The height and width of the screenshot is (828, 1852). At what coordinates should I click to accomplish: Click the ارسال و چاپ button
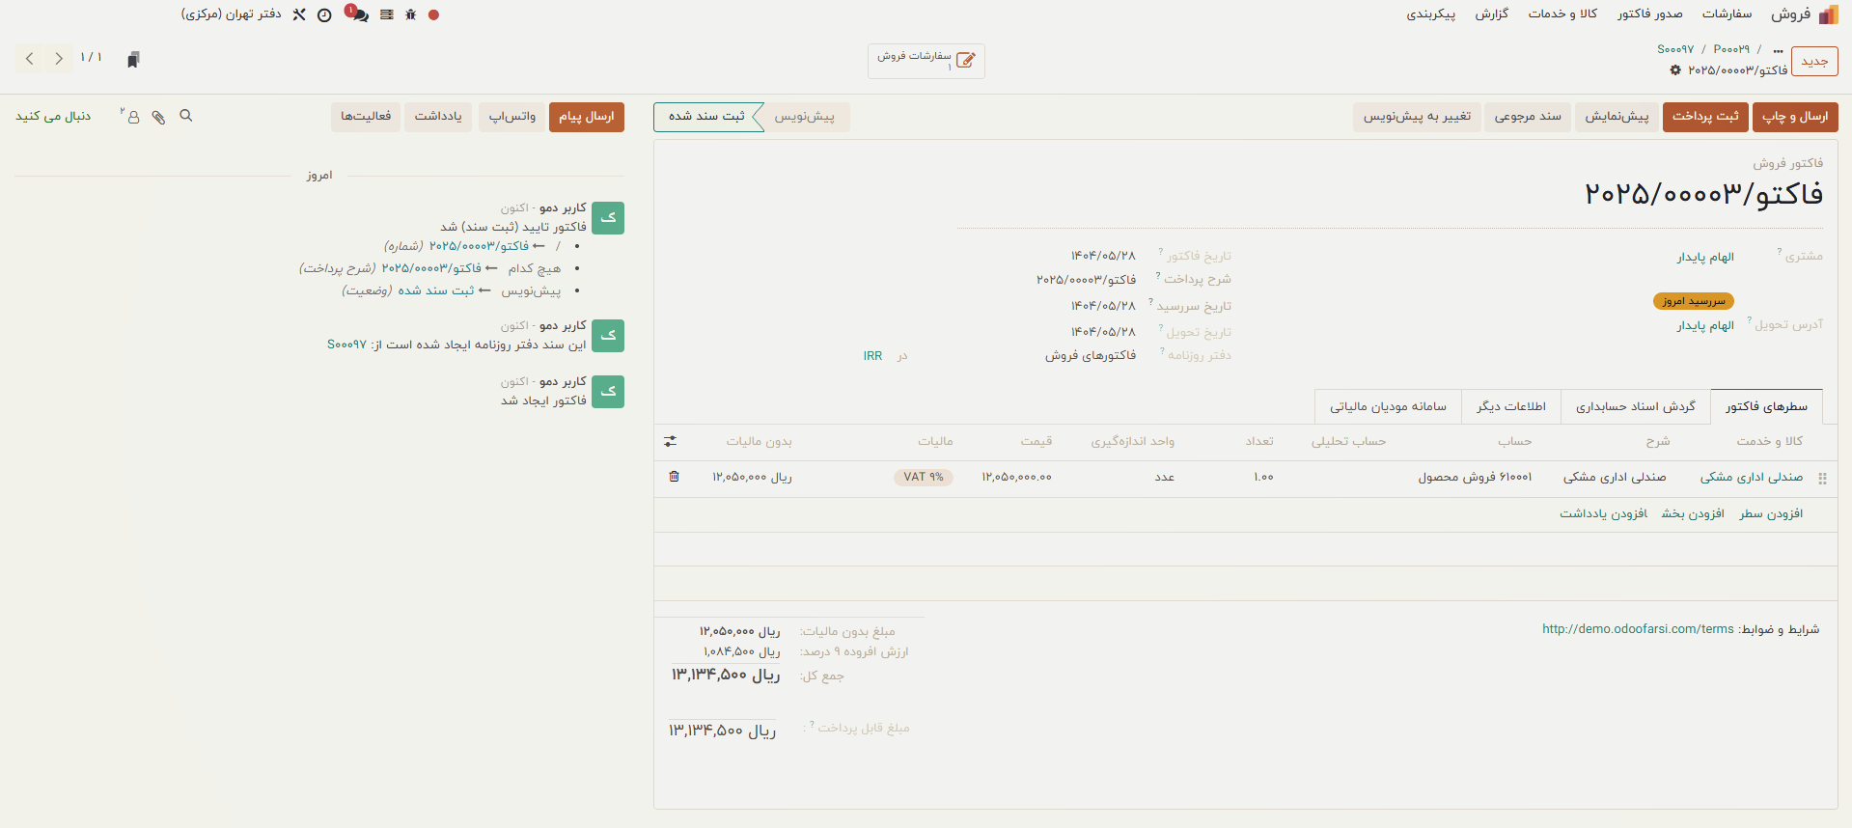click(1795, 117)
